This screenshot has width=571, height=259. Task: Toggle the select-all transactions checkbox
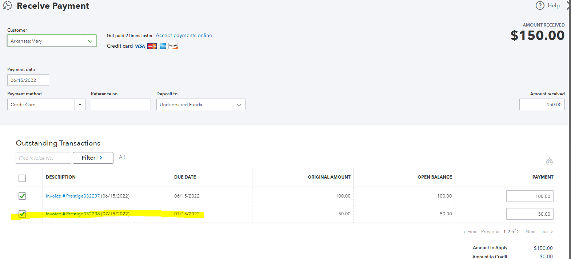click(22, 178)
